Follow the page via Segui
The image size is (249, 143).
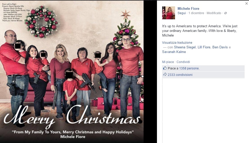[182, 13]
